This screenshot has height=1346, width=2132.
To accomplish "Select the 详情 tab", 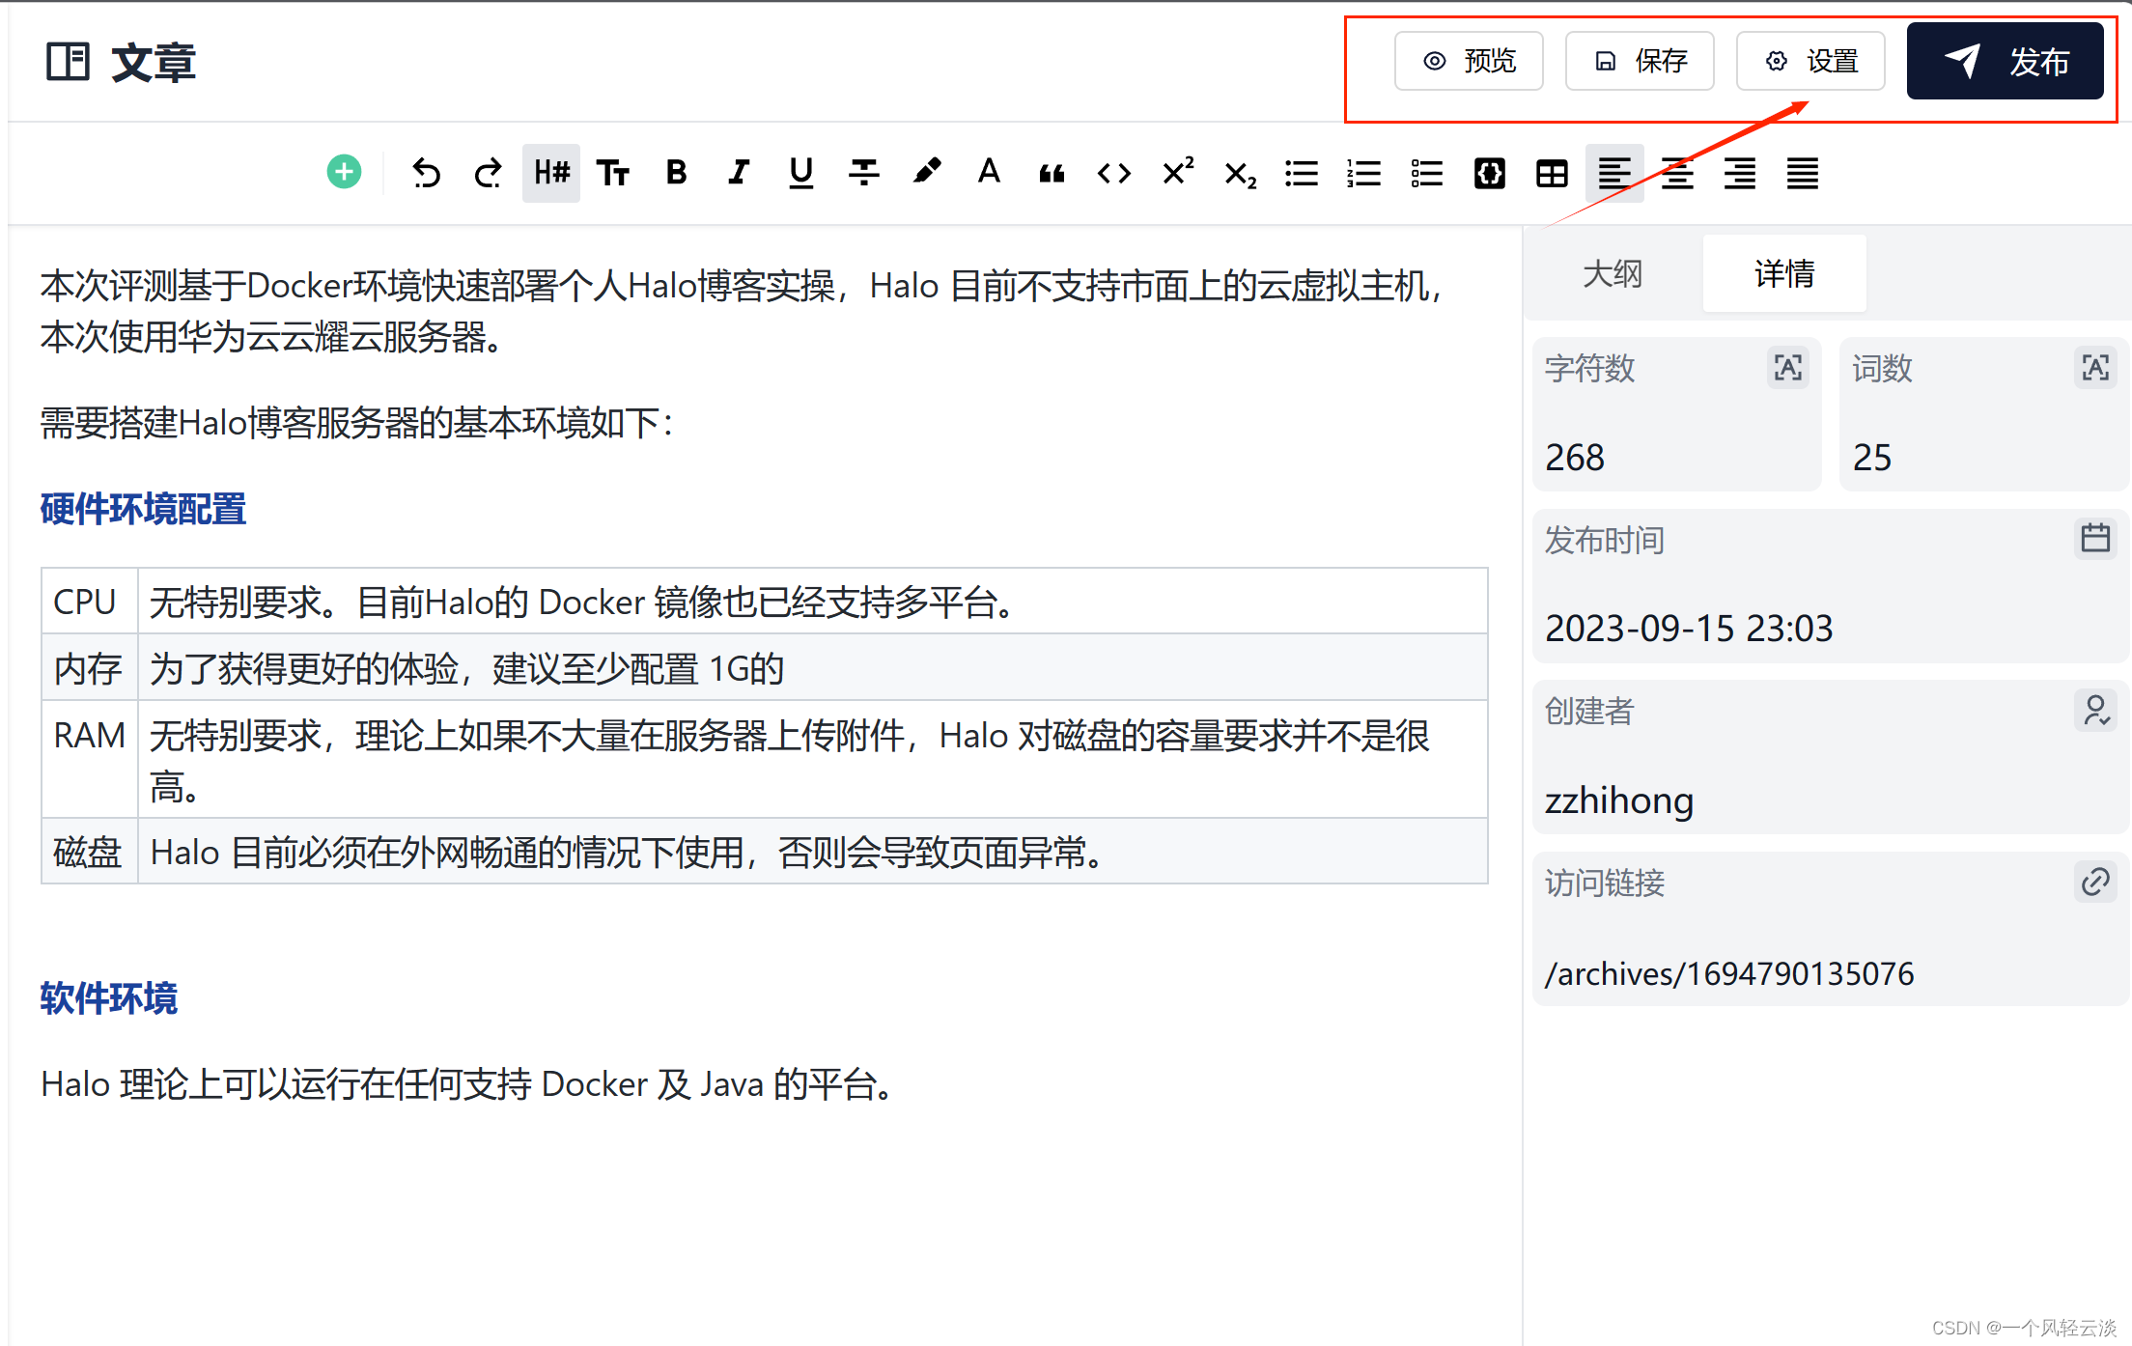I will [x=1783, y=274].
